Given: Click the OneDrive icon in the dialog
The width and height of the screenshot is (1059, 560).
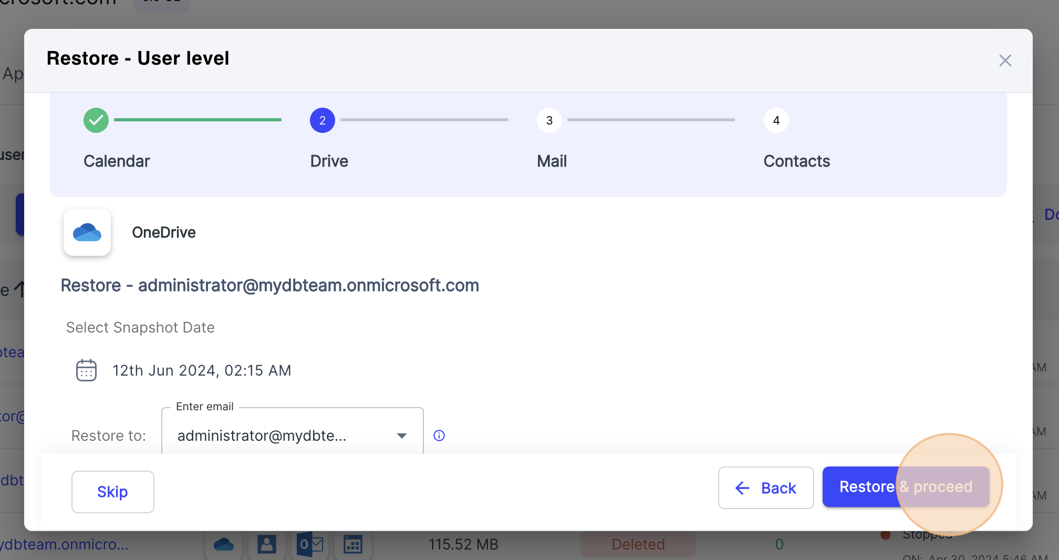Looking at the screenshot, I should point(87,232).
